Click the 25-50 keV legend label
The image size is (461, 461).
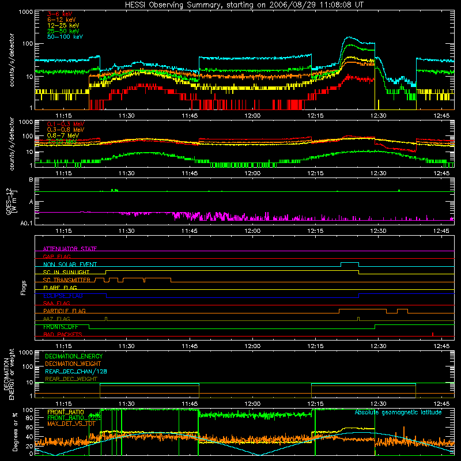coord(63,31)
